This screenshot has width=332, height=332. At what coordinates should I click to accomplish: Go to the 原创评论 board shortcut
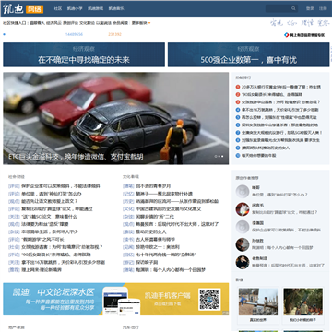(70, 23)
